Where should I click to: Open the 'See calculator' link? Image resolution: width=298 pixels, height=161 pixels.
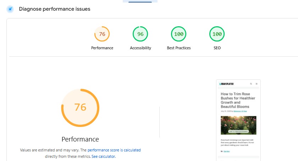[x=103, y=156]
